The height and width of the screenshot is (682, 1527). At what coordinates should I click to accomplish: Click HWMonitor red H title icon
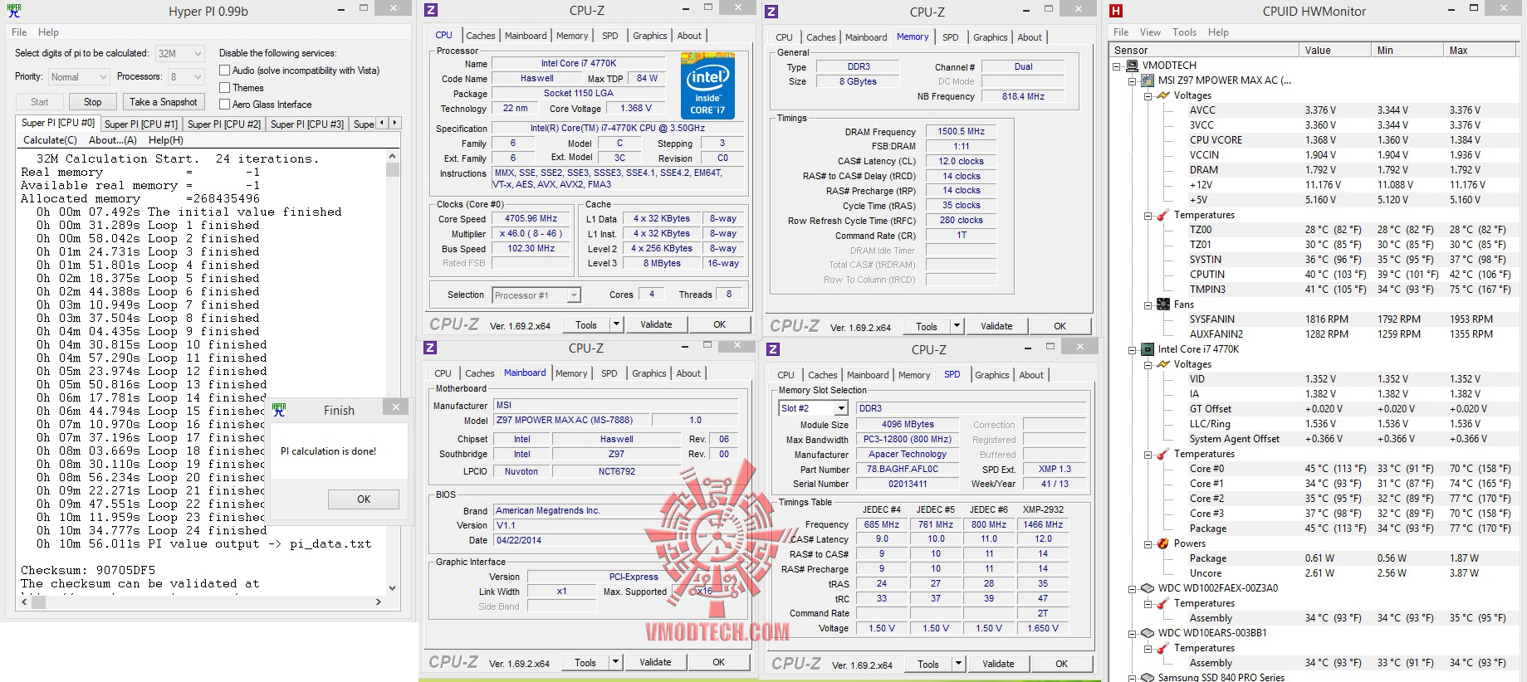(x=1116, y=11)
